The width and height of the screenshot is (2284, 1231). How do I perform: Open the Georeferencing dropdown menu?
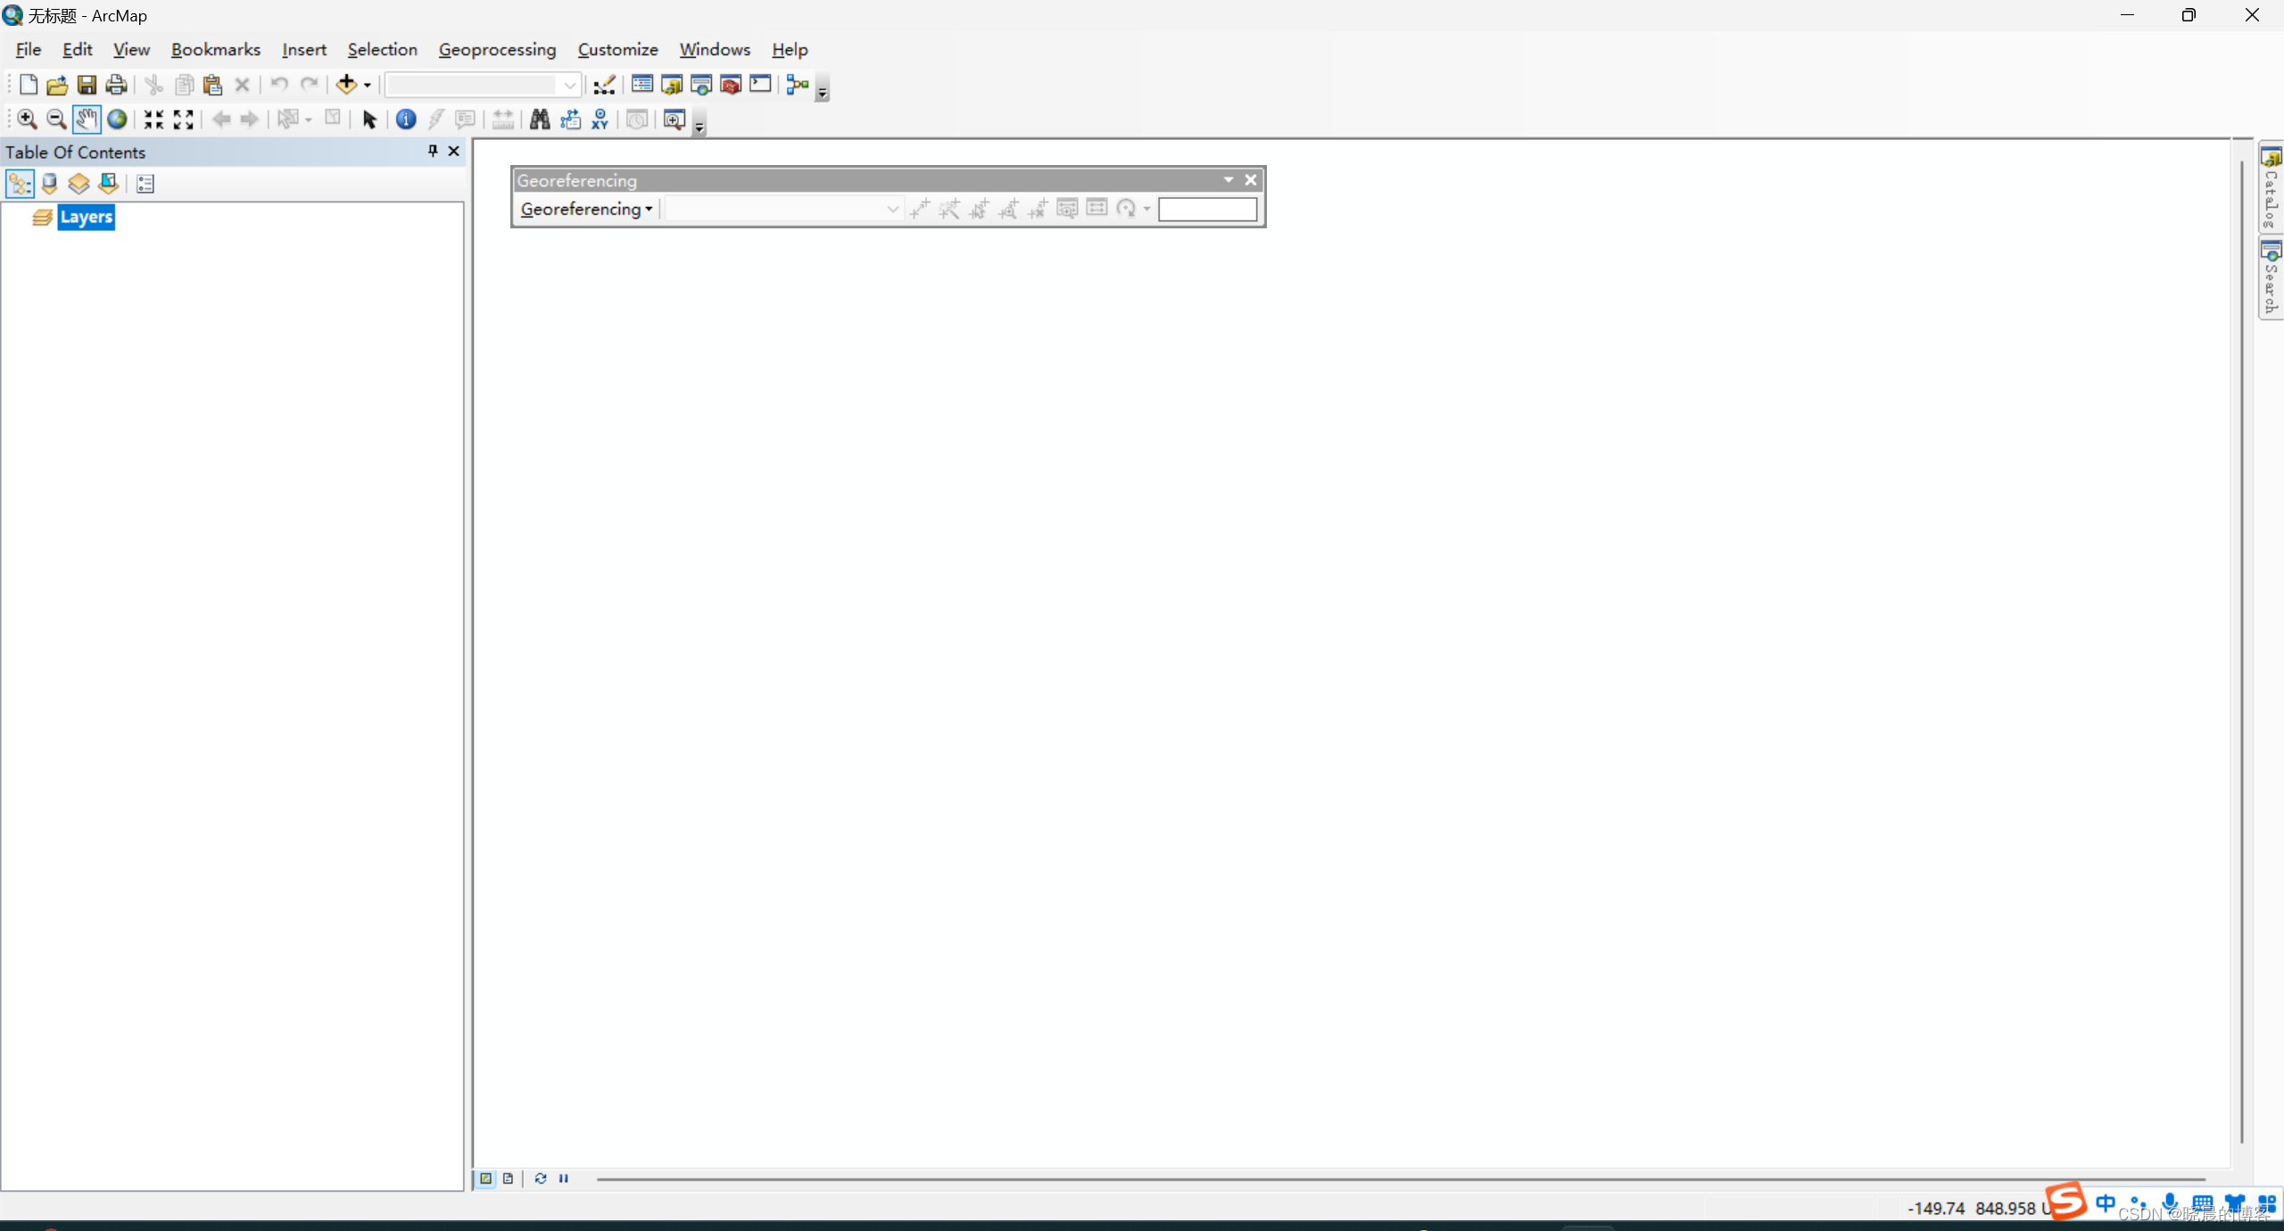click(x=586, y=209)
